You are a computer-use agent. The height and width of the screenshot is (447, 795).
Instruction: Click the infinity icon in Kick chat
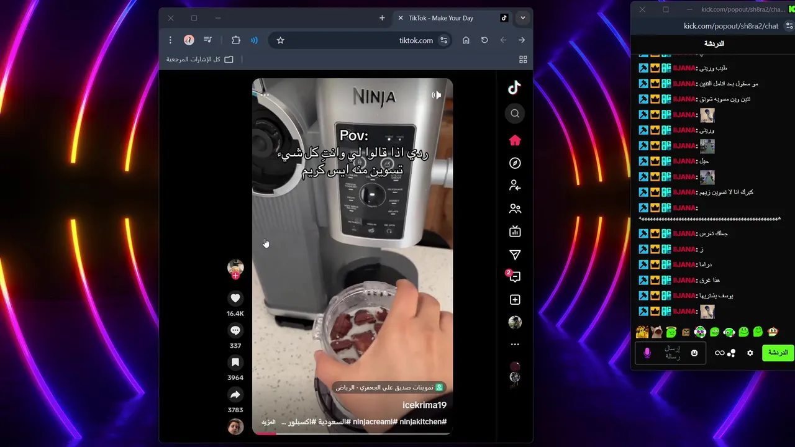click(x=719, y=353)
